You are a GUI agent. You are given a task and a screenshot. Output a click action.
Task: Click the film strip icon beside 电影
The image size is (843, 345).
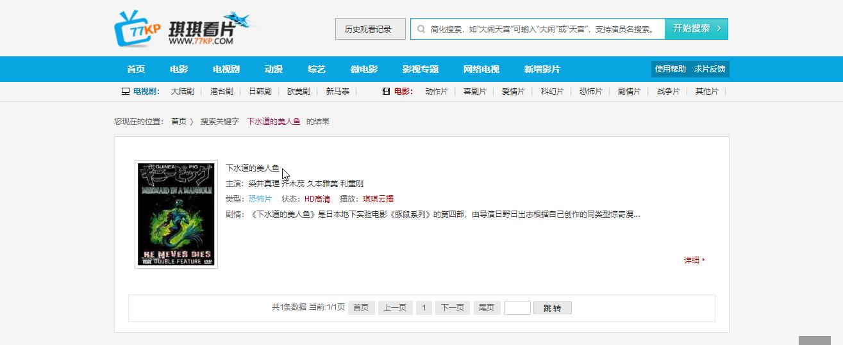[x=386, y=92]
